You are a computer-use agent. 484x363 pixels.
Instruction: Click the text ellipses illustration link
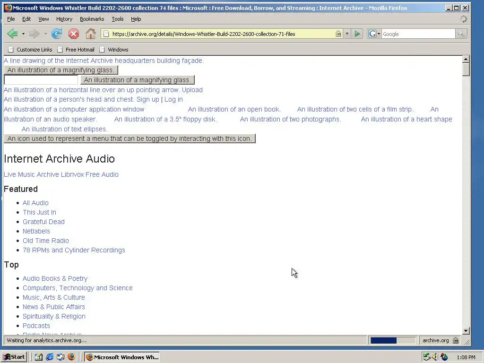click(x=64, y=129)
